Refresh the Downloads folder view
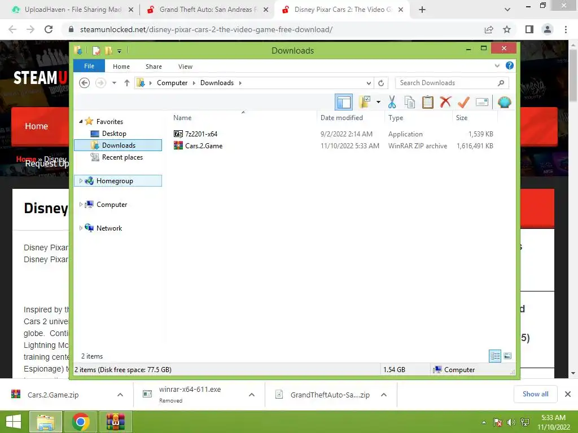 point(381,83)
